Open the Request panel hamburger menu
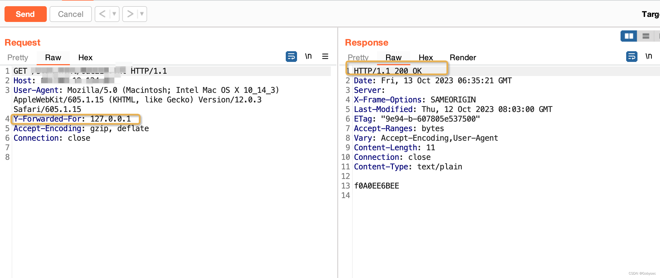The height and width of the screenshot is (278, 660). tap(325, 57)
